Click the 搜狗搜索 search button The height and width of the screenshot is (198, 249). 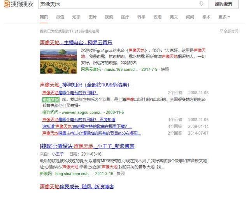coord(223,4)
